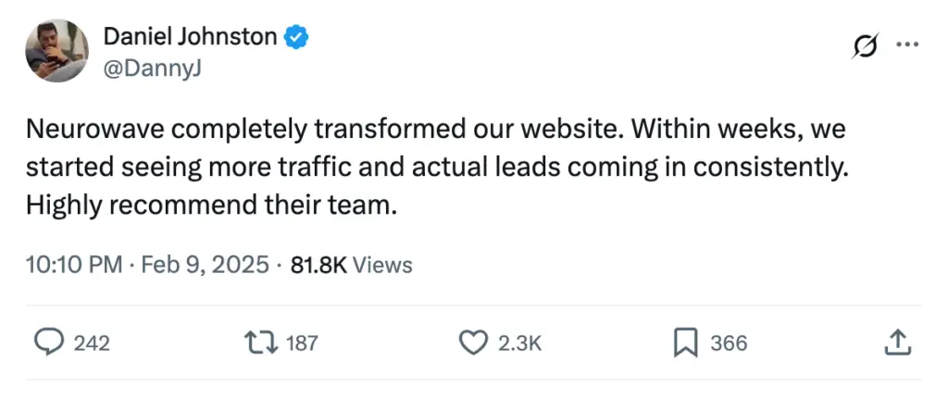View the 81.8K Views analytics

[x=351, y=266]
